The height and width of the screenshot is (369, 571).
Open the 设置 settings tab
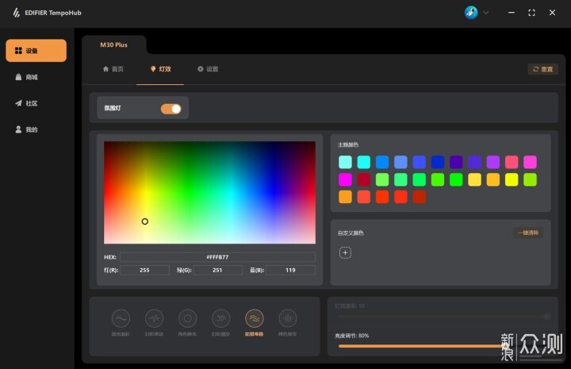click(x=208, y=69)
